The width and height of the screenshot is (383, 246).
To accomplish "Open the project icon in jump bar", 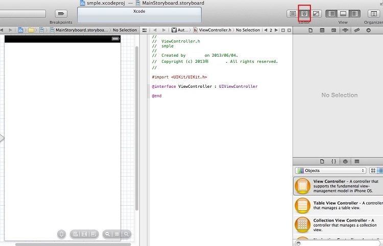I will point(20,30).
